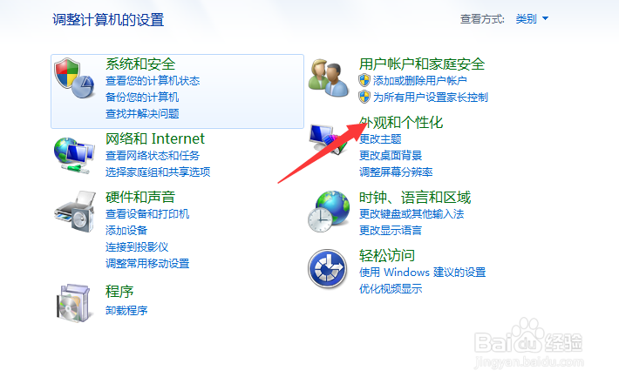The height and width of the screenshot is (384, 619).
Task: Open the 时钟、语言和区域 globe clock icon
Action: (329, 212)
